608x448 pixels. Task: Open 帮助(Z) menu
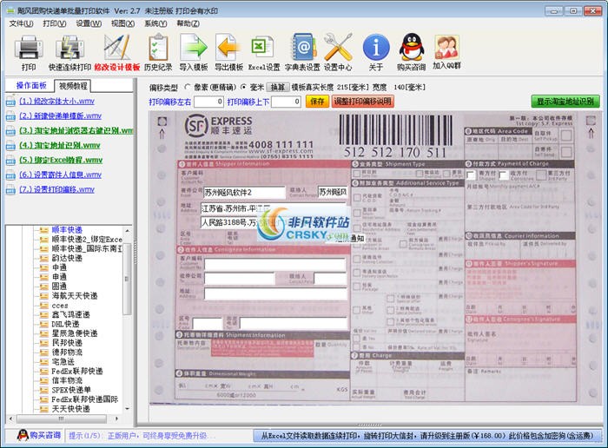coord(188,23)
